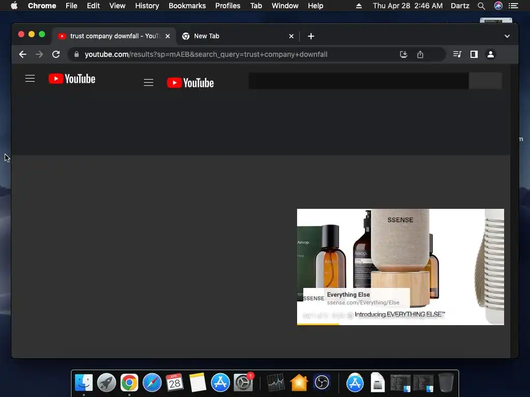Open Spotlight search in menu bar
530x397 pixels.
[481, 6]
